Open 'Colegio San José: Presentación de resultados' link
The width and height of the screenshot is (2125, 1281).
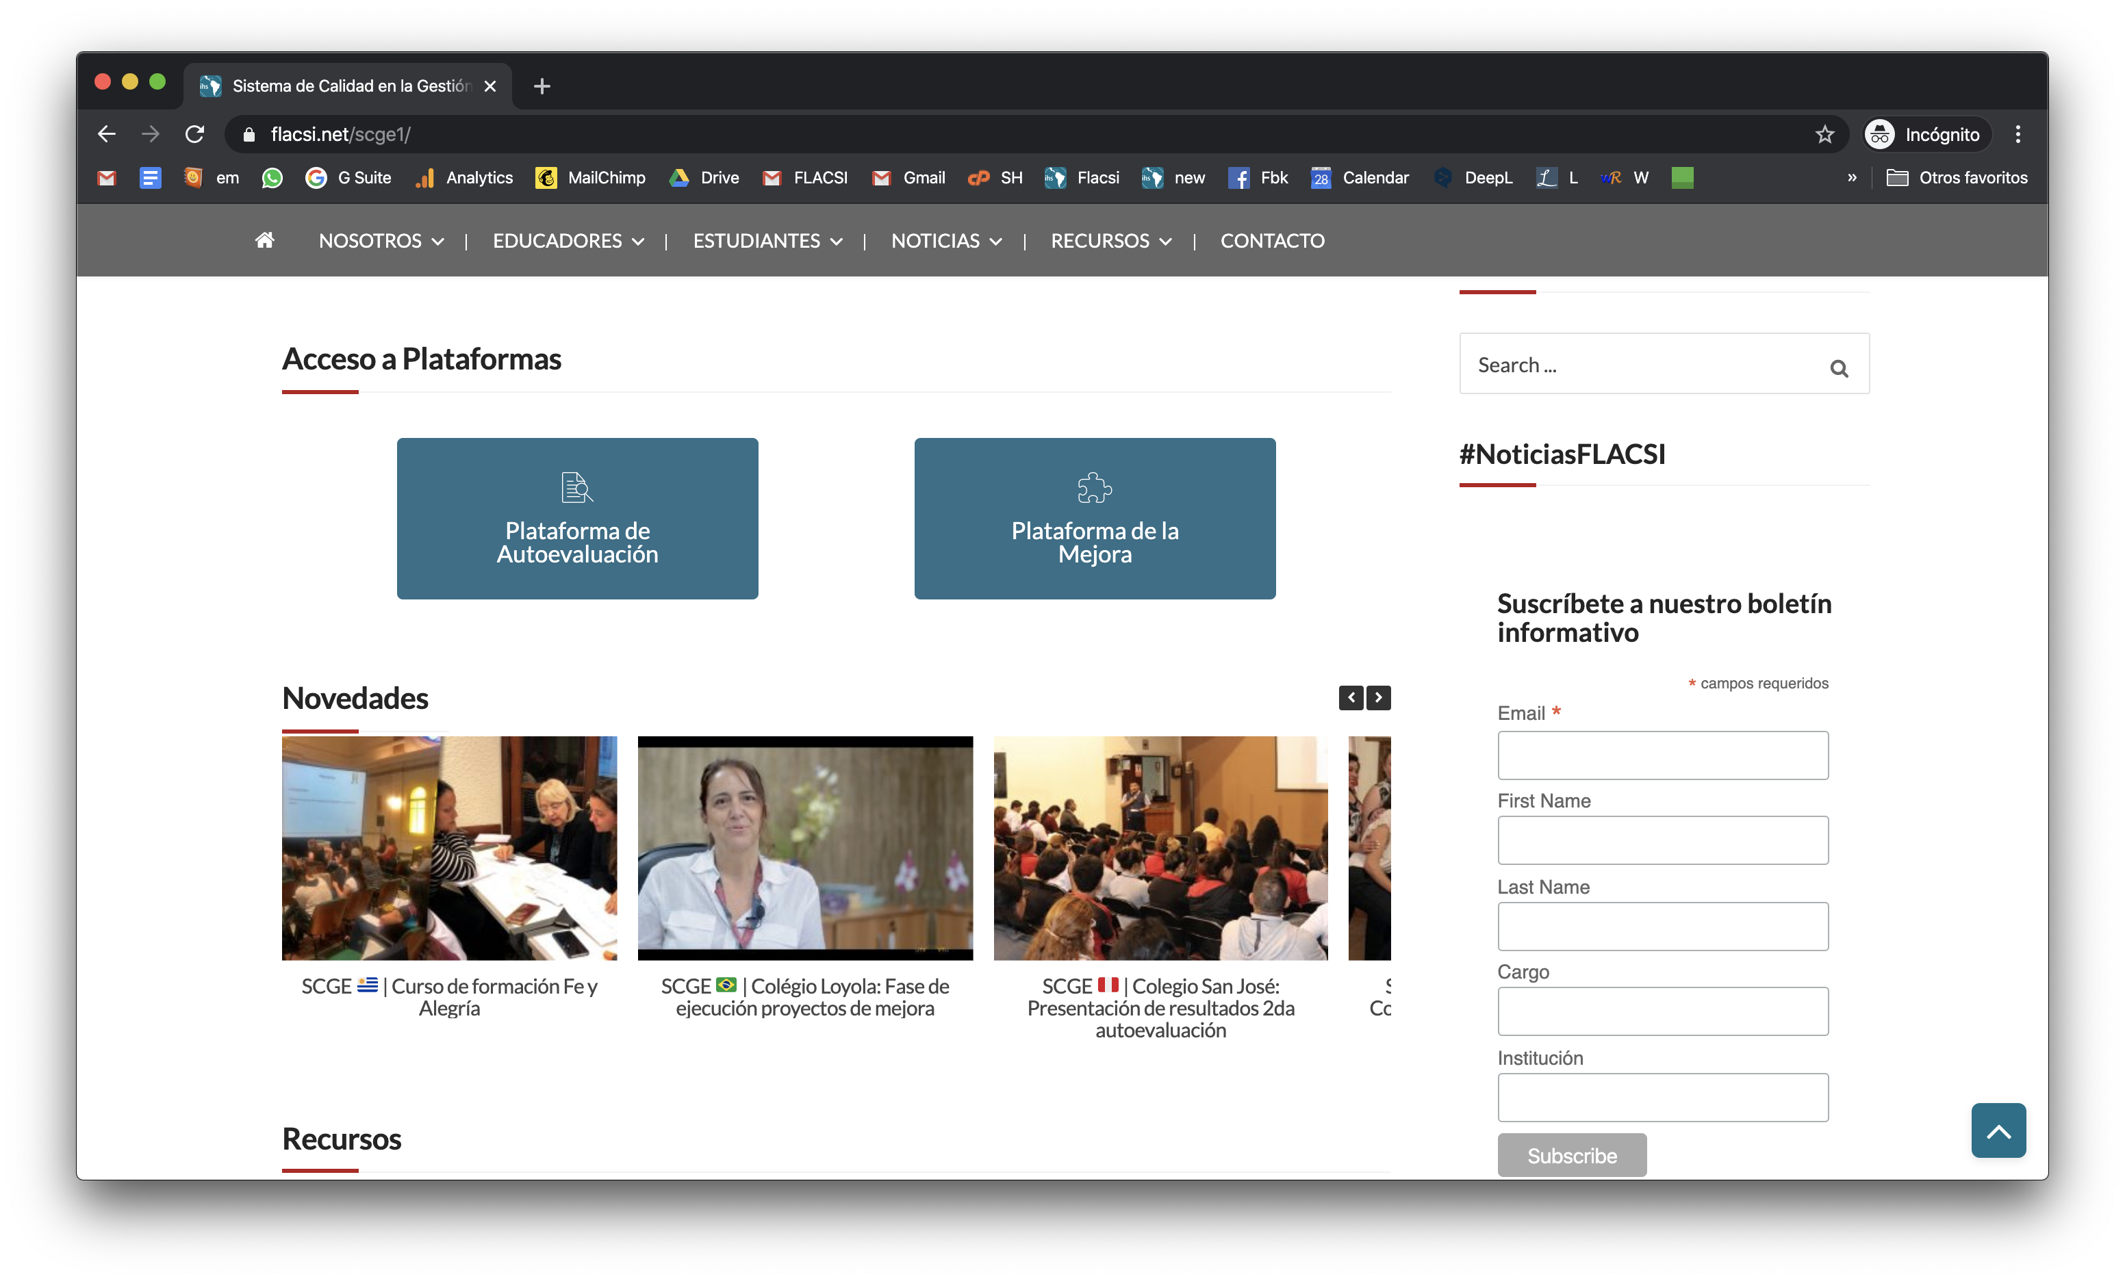click(1161, 1008)
